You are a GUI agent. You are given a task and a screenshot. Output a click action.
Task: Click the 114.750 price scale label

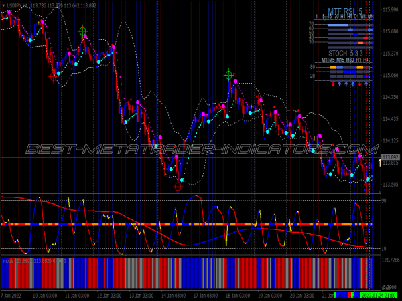click(390, 97)
